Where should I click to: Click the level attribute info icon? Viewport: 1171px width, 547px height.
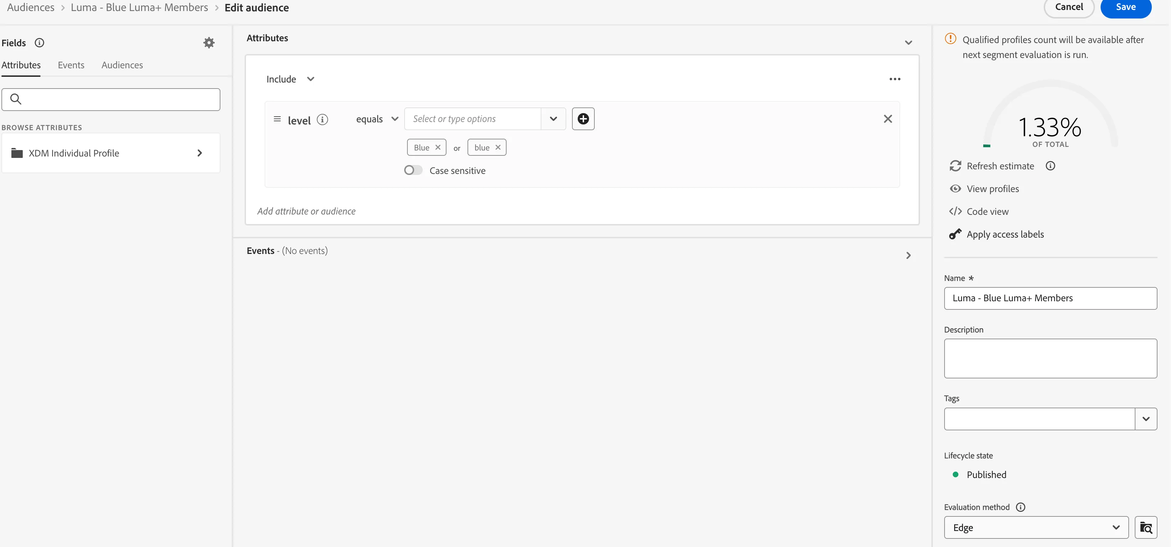click(x=322, y=120)
